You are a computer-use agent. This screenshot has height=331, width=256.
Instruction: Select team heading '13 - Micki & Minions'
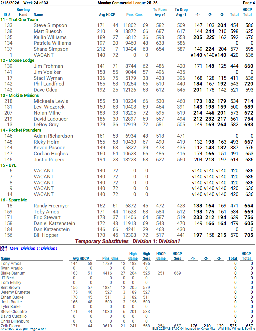(20, 96)
